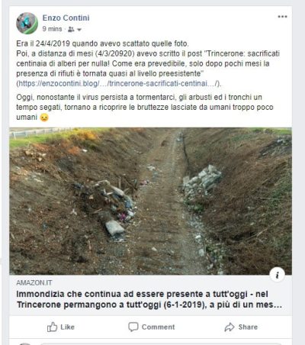Click the Share arrow icon
The height and width of the screenshot is (345, 305).
point(230,327)
